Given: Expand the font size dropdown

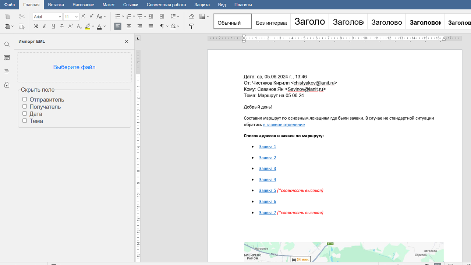Looking at the screenshot, I should pos(76,17).
